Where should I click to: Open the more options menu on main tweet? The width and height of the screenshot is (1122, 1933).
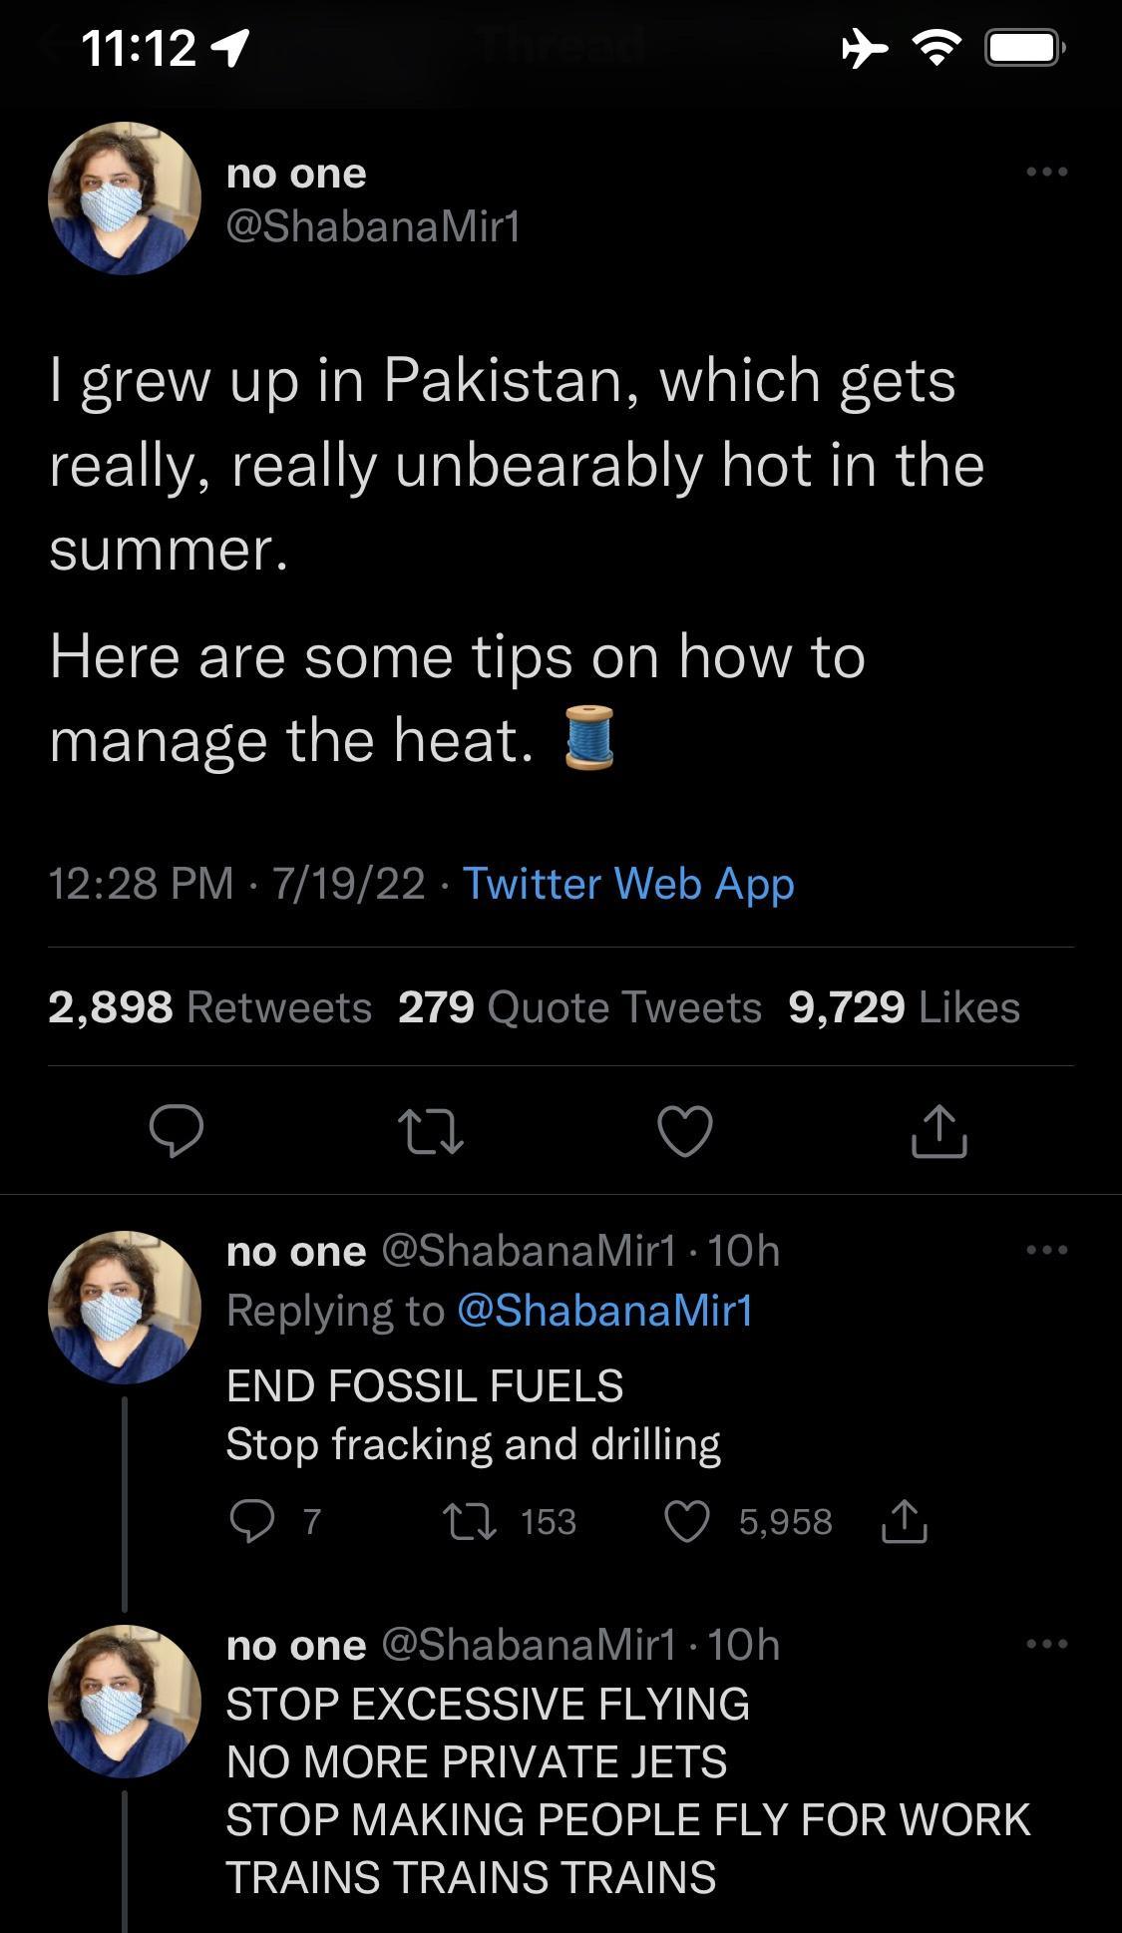(1047, 172)
